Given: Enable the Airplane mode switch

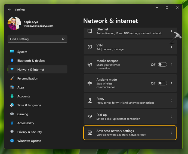Looking at the screenshot, I should point(162,83).
